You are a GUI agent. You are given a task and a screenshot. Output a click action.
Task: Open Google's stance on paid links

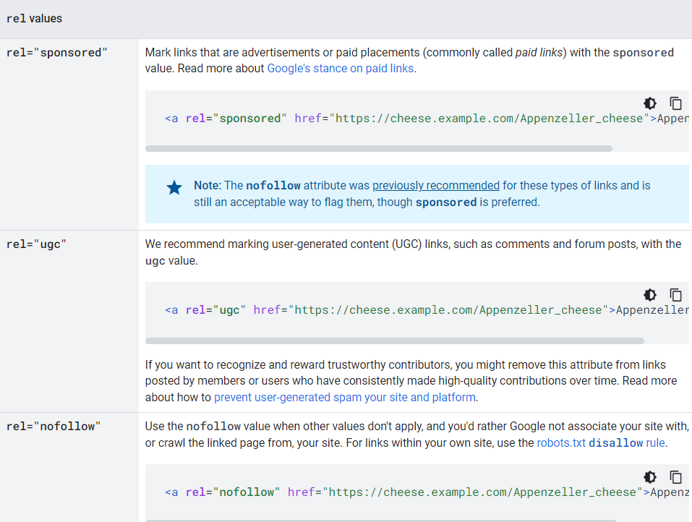tap(341, 69)
